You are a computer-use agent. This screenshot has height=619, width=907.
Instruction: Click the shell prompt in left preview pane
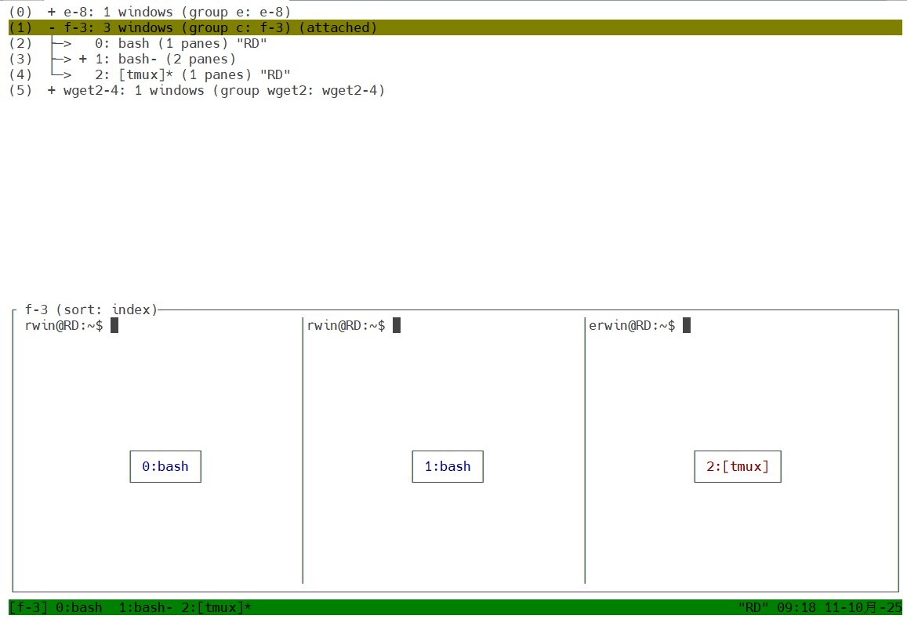[63, 326]
